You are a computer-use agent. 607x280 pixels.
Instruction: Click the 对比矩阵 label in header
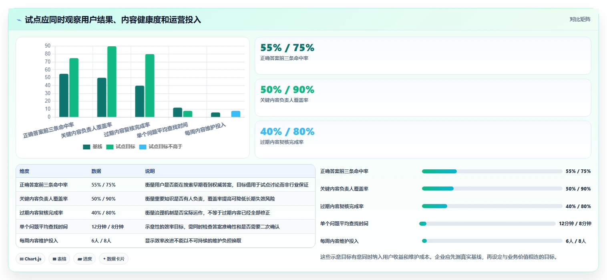(580, 19)
